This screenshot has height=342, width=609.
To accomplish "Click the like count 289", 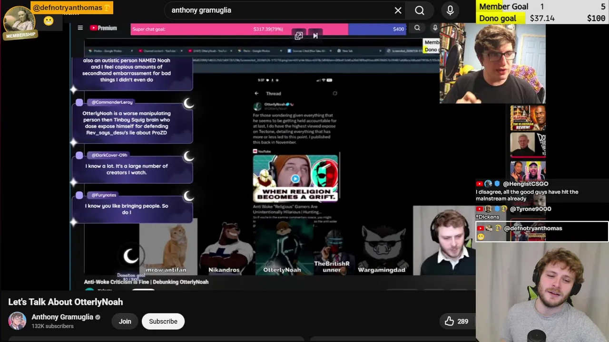I will coord(462,322).
